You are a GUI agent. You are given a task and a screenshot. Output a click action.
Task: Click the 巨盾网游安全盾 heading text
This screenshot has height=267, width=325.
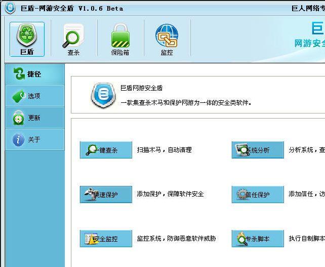(141, 88)
